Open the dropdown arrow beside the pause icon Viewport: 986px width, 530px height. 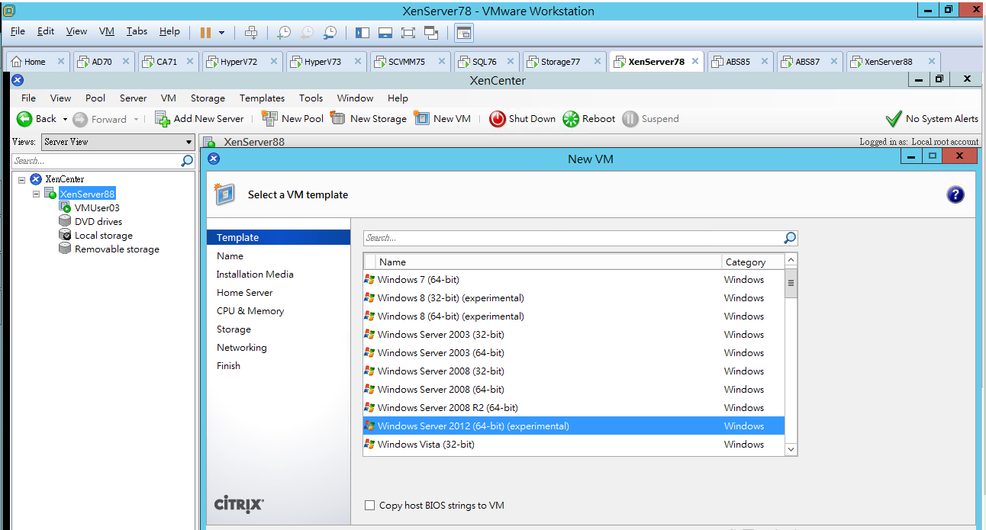[x=221, y=33]
